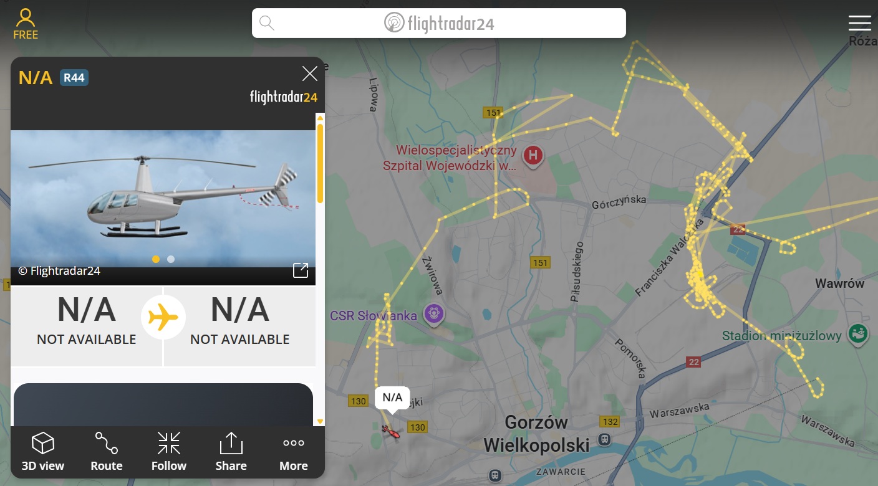Share this flight
The width and height of the screenshot is (878, 486).
[231, 452]
